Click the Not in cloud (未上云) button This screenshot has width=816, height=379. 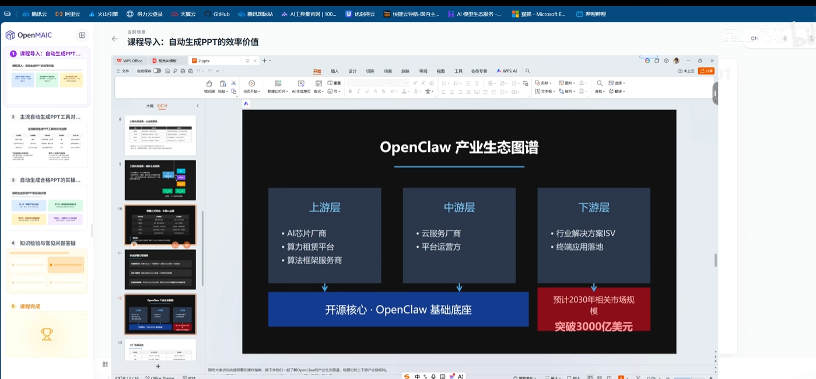pos(686,71)
